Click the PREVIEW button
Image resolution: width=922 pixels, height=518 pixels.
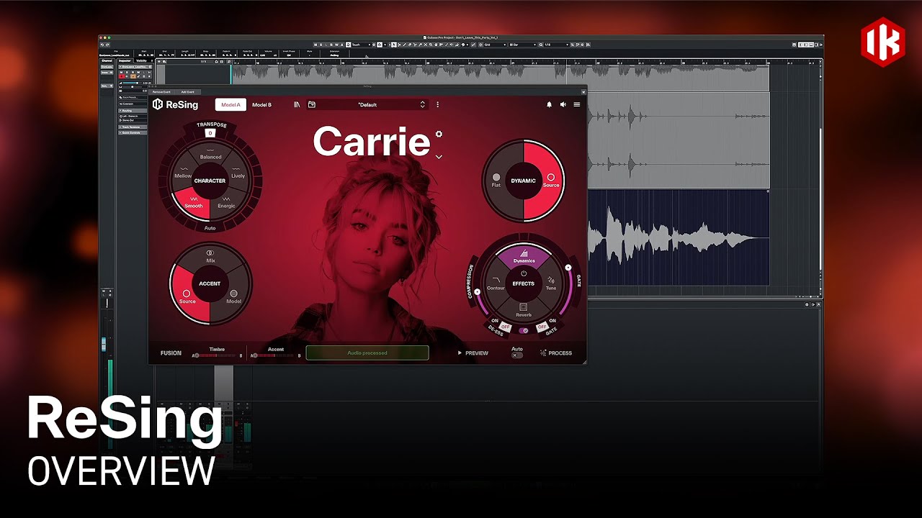(x=473, y=353)
